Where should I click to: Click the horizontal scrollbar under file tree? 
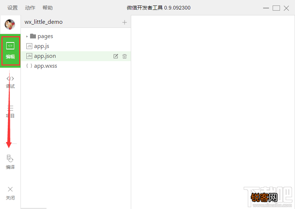pyautogui.click(x=33, y=208)
